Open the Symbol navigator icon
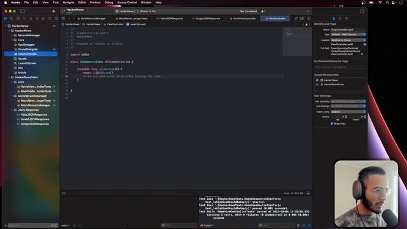This screenshot has height=229, width=407. (18, 18)
